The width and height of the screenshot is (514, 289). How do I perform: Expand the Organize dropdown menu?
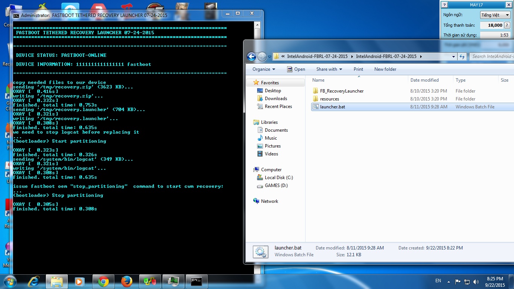tap(264, 69)
